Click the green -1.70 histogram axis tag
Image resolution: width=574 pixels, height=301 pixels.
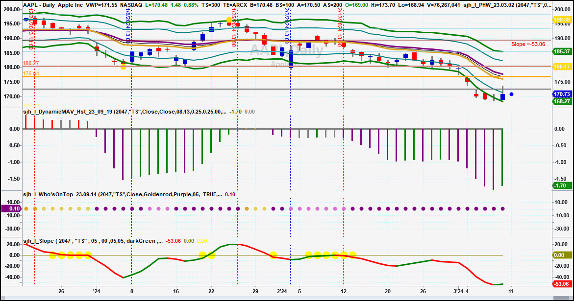click(x=561, y=185)
